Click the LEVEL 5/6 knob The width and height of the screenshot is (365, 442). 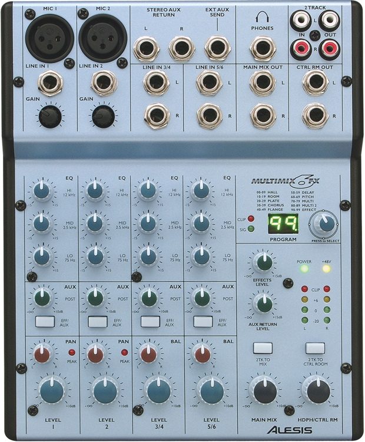(x=212, y=391)
